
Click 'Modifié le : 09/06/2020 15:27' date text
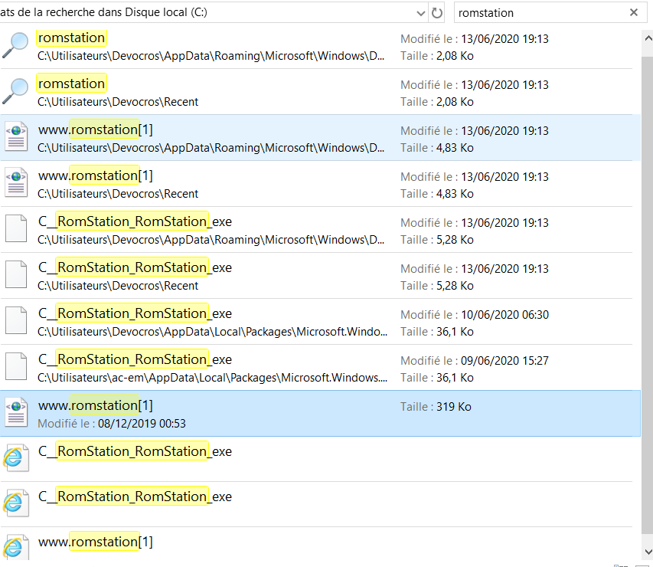click(x=475, y=361)
